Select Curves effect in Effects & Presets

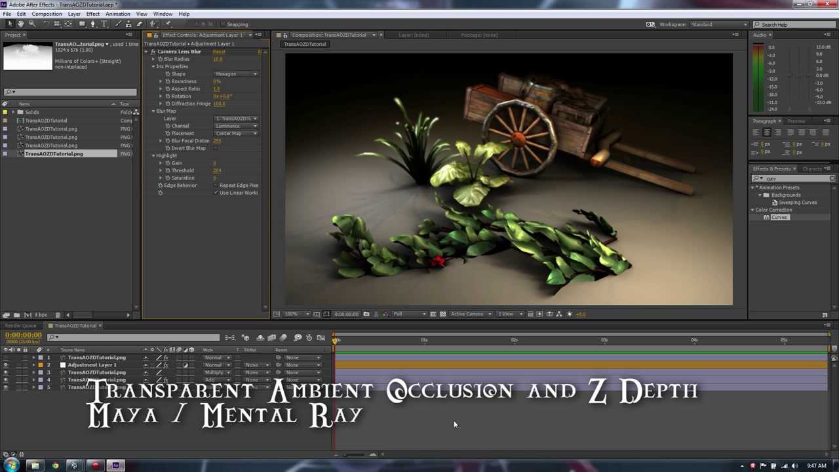pos(779,217)
